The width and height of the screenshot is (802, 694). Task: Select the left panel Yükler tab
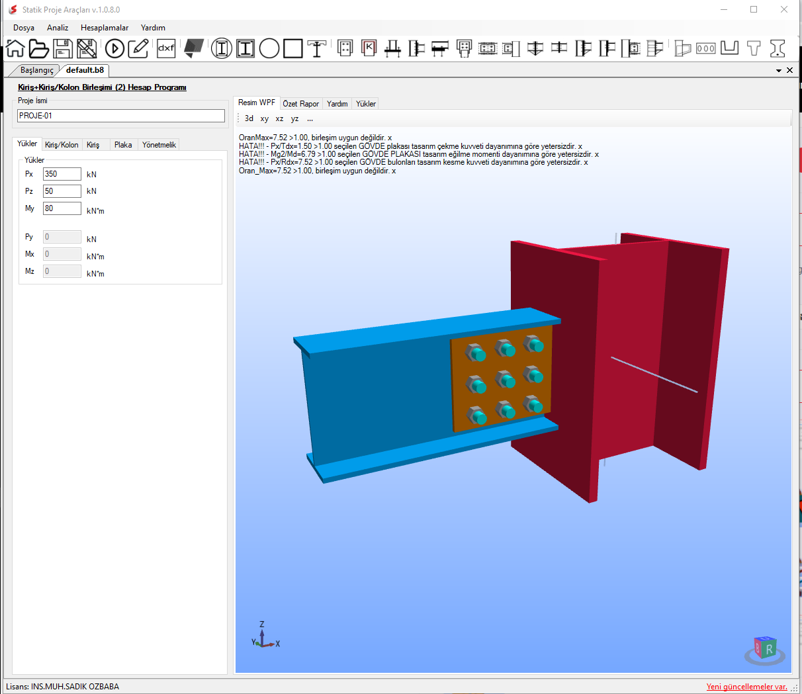[27, 144]
